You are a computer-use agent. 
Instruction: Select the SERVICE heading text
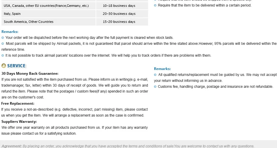tap(16, 66)
